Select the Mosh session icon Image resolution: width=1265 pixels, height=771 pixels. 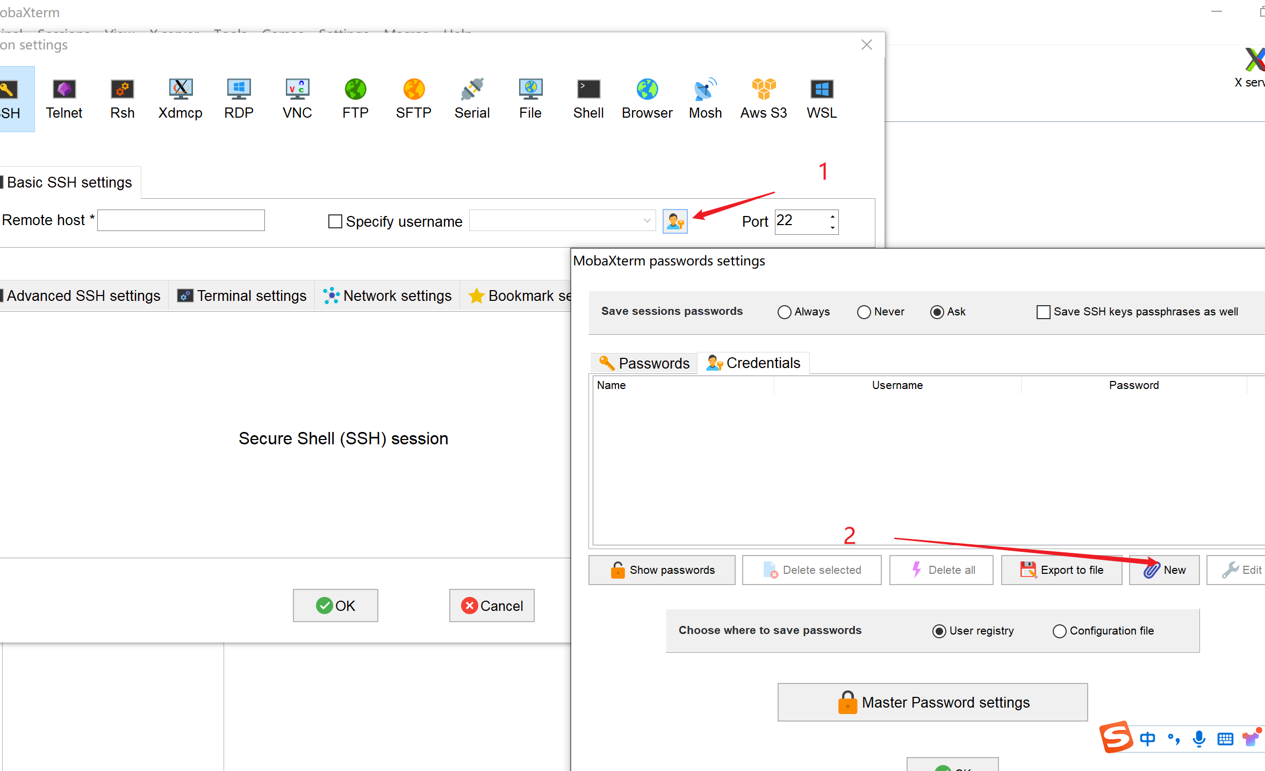click(705, 99)
